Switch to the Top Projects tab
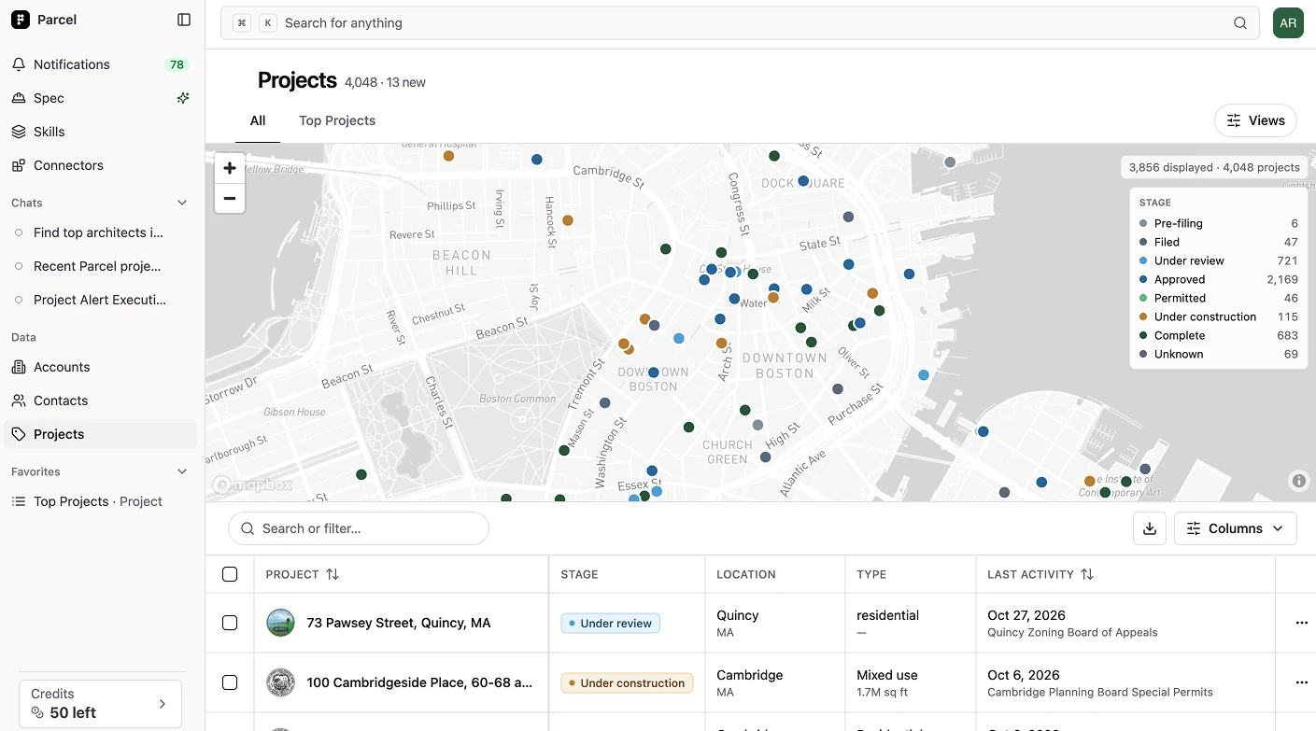The width and height of the screenshot is (1316, 731). coord(337,120)
